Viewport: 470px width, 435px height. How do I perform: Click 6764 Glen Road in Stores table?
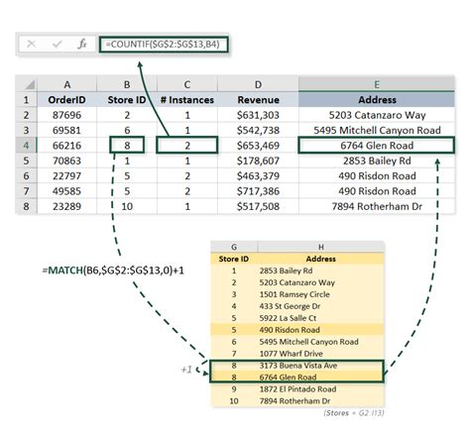coord(288,377)
